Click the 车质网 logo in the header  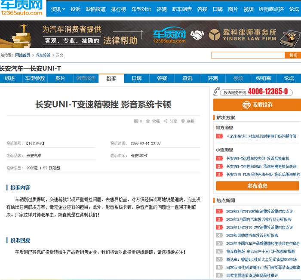pos(21,8)
